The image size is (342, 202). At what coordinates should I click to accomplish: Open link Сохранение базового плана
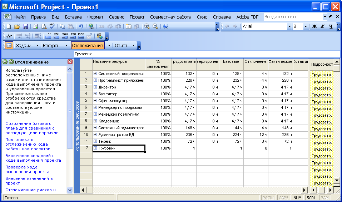32,128
